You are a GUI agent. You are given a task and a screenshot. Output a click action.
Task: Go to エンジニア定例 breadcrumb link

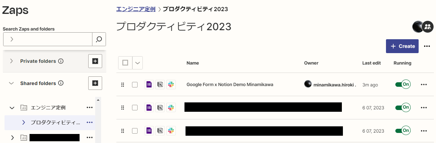pyautogui.click(x=136, y=9)
